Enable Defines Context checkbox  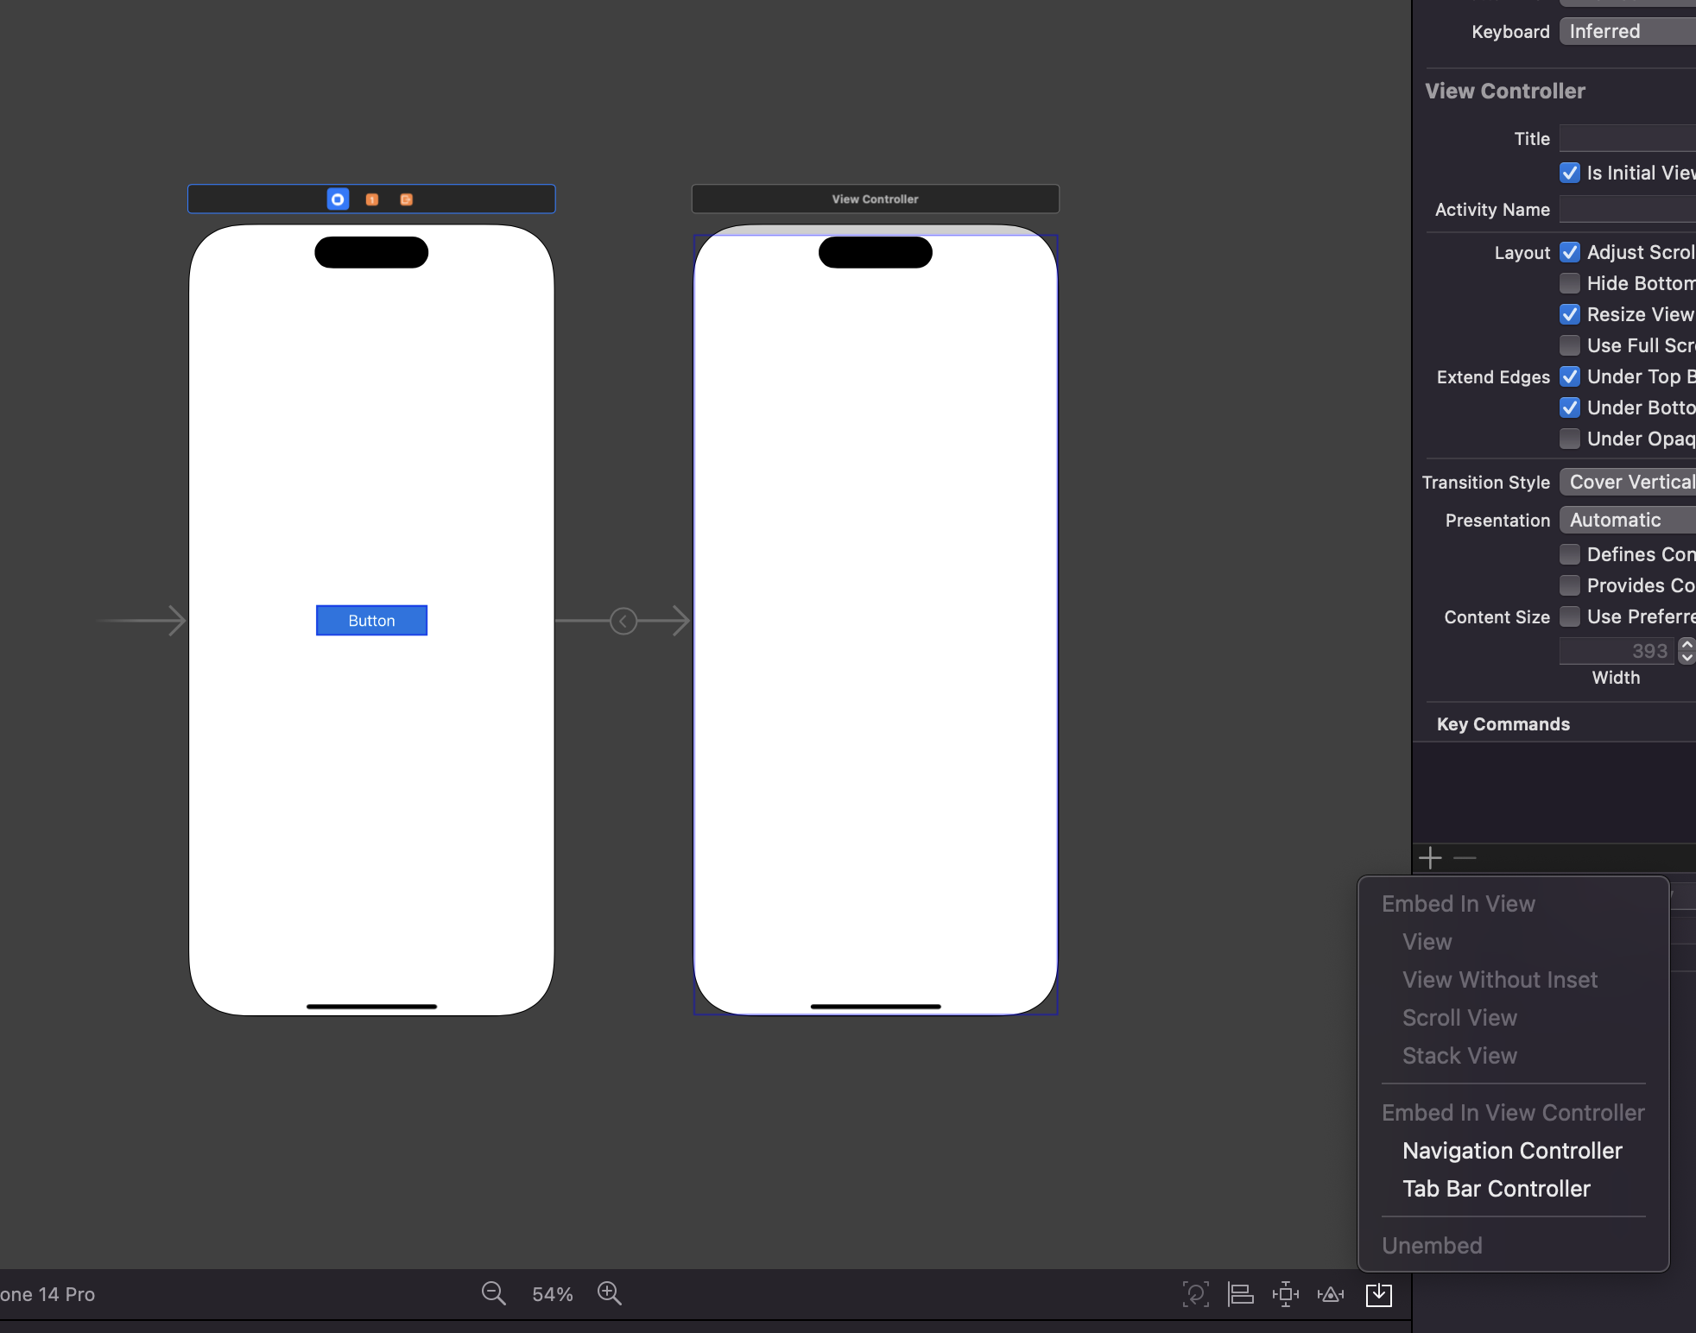[1570, 554]
